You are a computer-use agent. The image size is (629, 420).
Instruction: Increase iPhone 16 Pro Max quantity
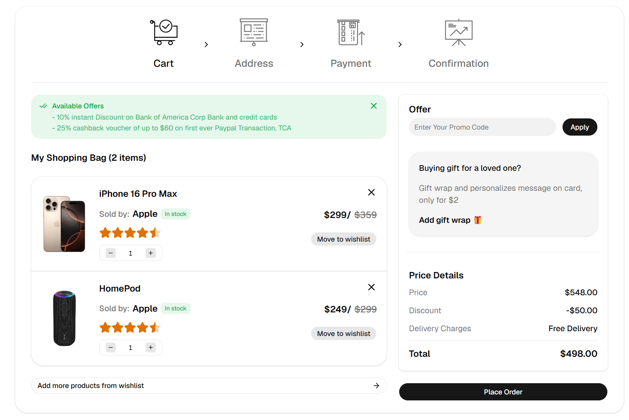coord(151,253)
